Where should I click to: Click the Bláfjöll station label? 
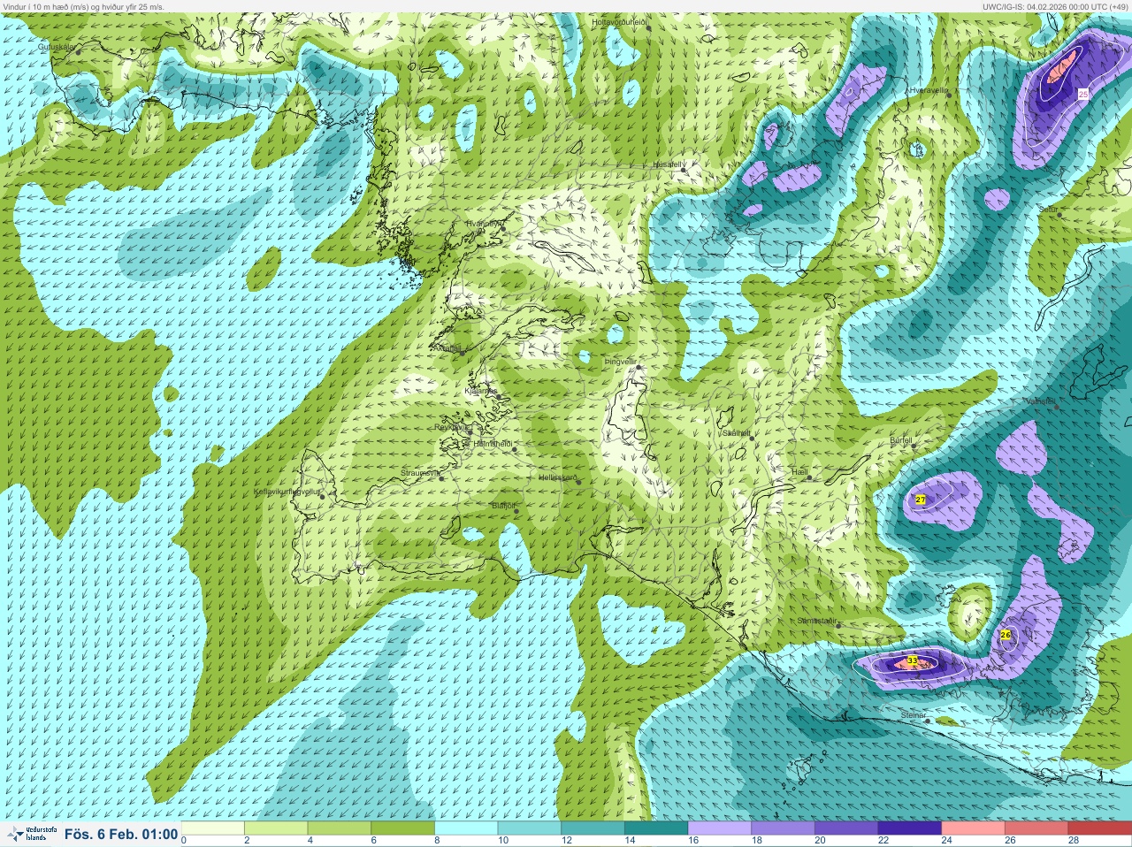[x=502, y=505]
